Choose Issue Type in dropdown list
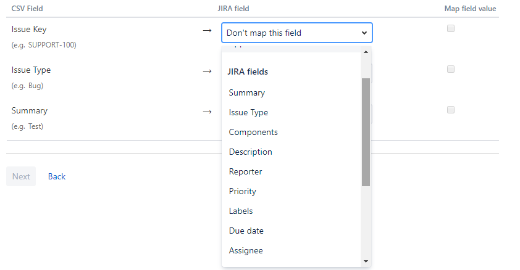Viewport: 520px width, 270px height. click(248, 112)
